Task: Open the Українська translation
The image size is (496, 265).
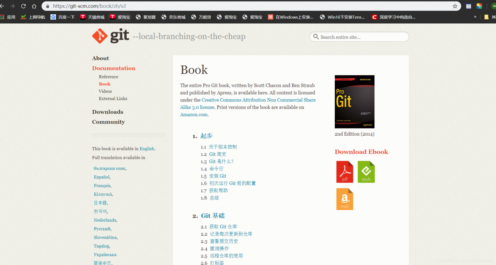Action: coord(105,255)
